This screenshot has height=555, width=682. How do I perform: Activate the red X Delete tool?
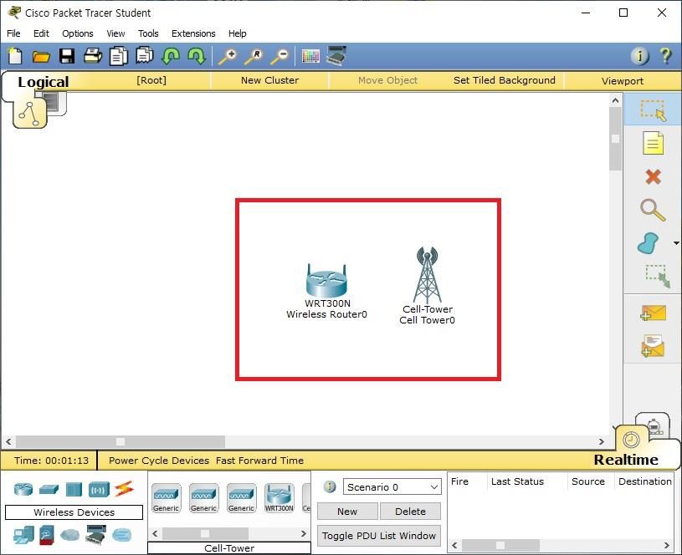tap(653, 176)
